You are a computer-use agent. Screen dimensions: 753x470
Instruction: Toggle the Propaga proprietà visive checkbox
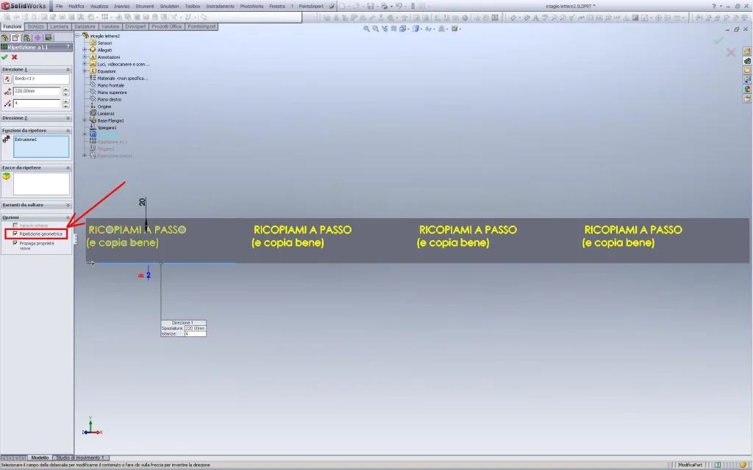point(15,243)
